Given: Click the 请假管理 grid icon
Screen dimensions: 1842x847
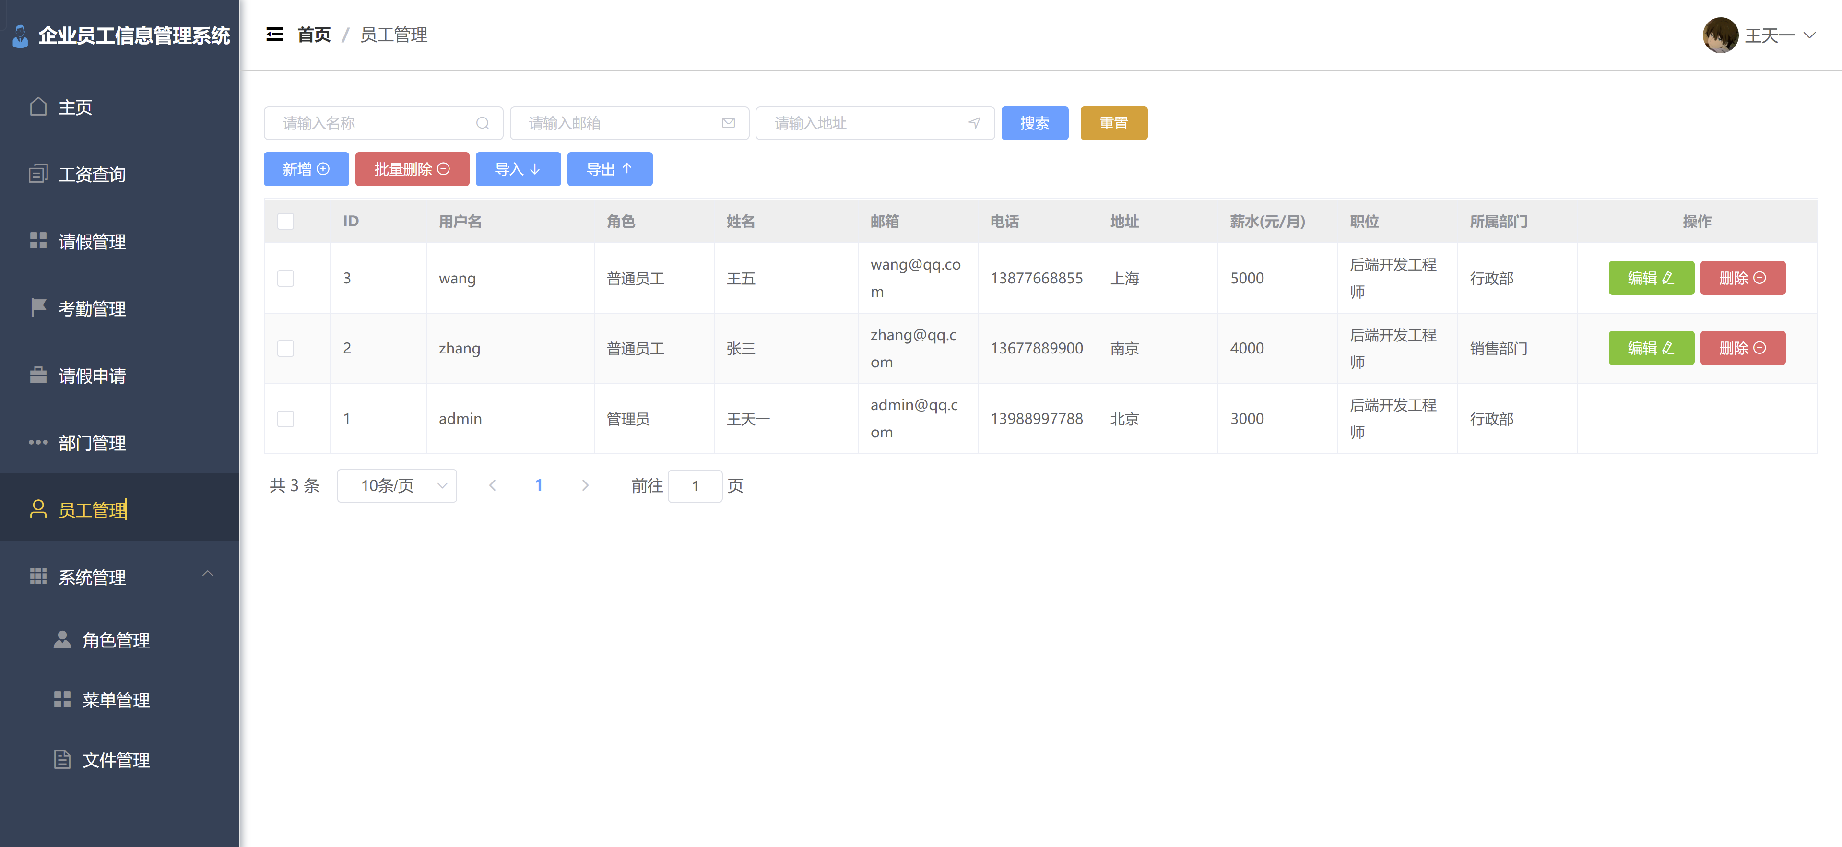Looking at the screenshot, I should [x=38, y=241].
